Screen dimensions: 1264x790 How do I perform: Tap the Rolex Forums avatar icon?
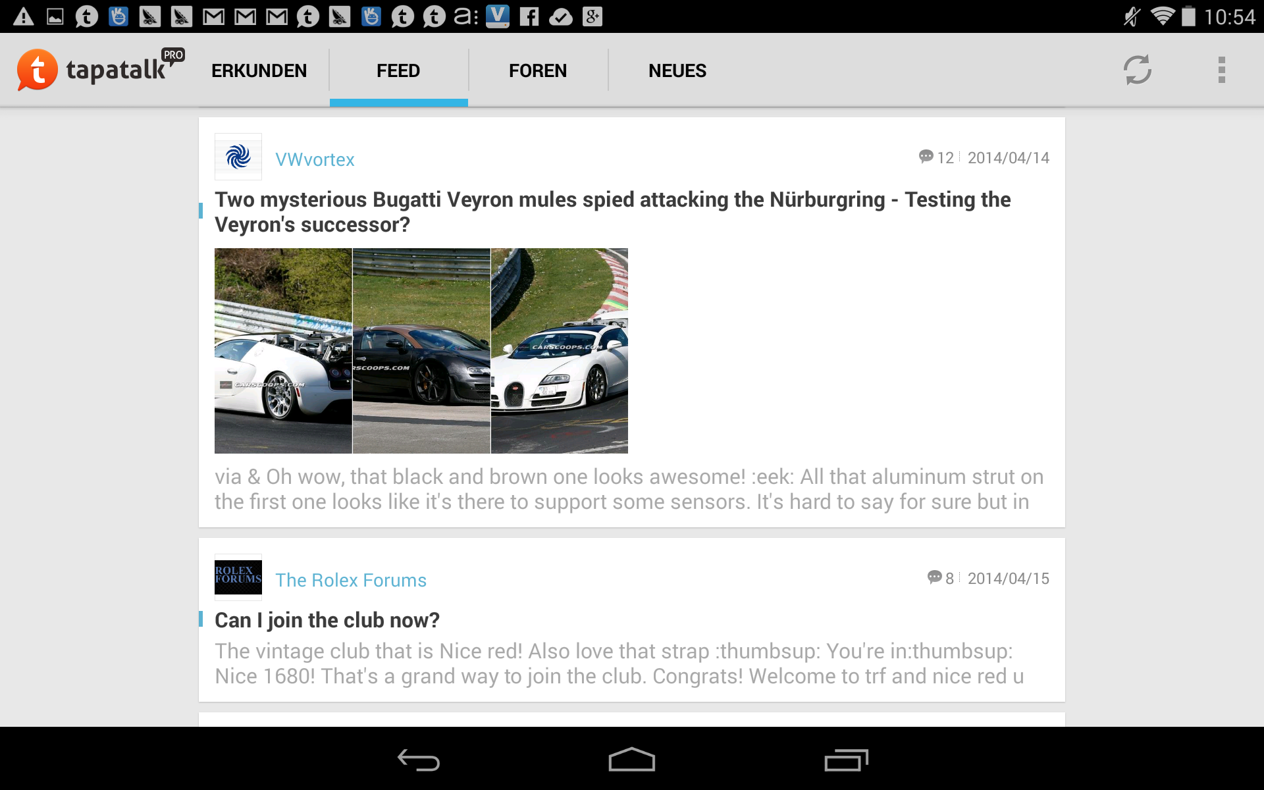point(238,577)
